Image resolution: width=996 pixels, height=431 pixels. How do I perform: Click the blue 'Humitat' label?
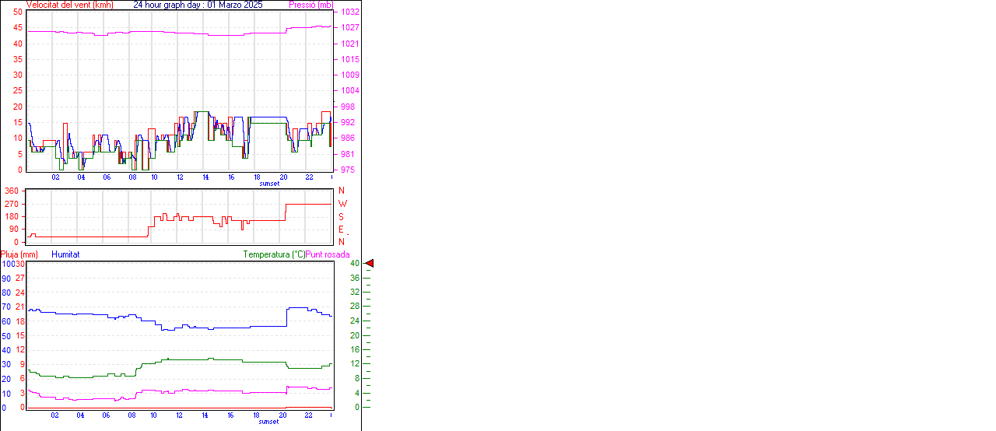point(65,254)
